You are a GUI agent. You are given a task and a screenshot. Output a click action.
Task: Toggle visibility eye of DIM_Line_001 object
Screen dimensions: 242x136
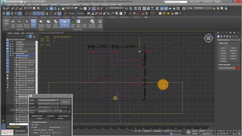point(15,58)
